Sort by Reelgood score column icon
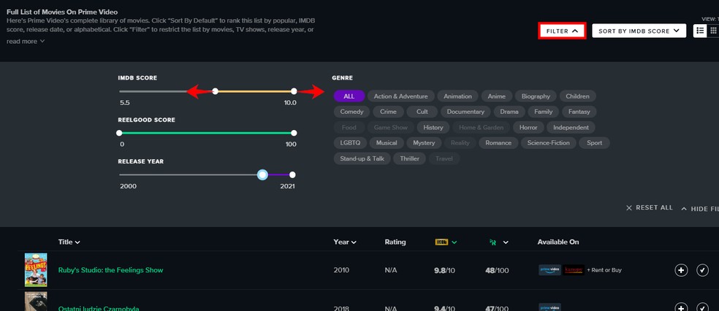Image resolution: width=719 pixels, height=311 pixels. (x=493, y=242)
